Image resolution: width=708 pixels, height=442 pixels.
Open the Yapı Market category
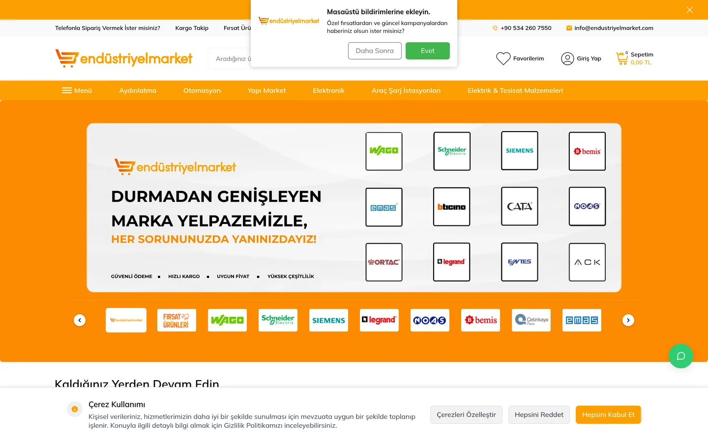coord(266,90)
